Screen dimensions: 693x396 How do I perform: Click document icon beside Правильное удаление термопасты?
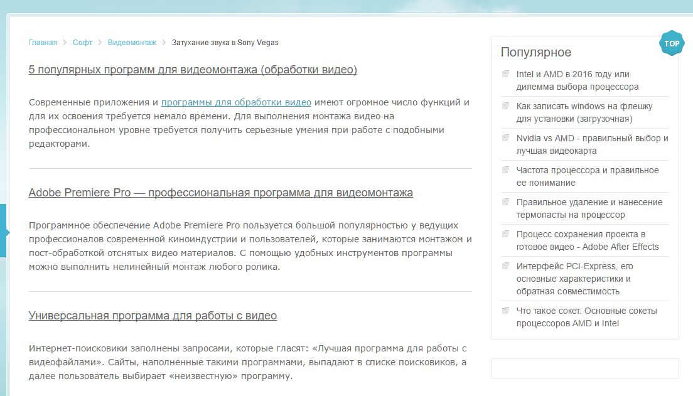(505, 202)
